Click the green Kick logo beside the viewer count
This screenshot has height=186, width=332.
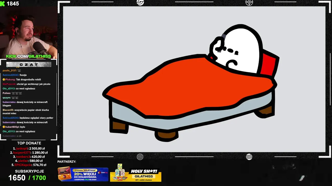pyautogui.click(x=3, y=3)
